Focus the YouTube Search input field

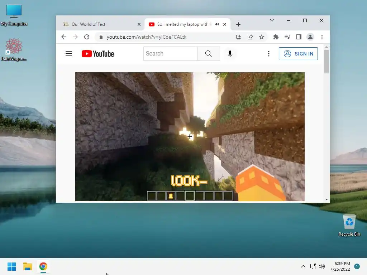170,54
